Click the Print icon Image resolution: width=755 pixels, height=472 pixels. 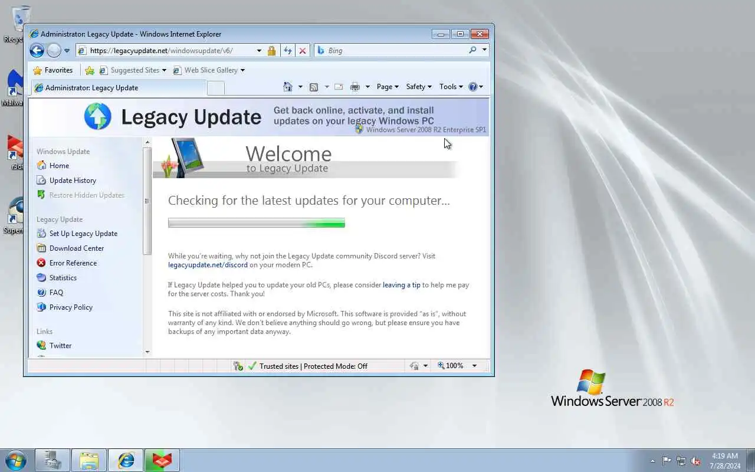(x=354, y=87)
